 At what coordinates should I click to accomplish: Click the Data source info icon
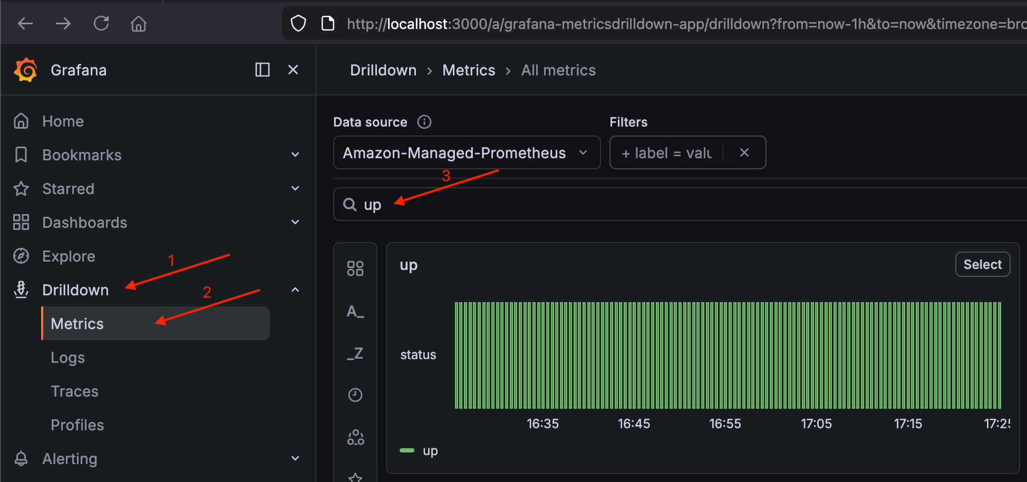click(x=424, y=122)
